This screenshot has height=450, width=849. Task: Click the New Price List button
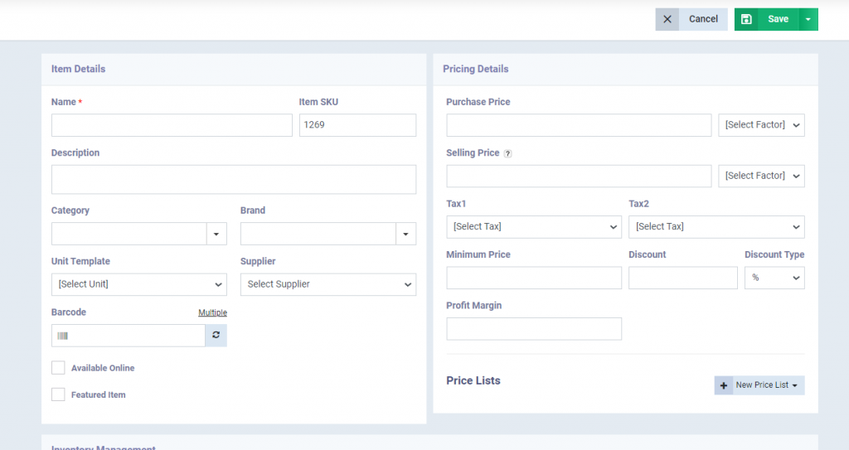(x=759, y=385)
